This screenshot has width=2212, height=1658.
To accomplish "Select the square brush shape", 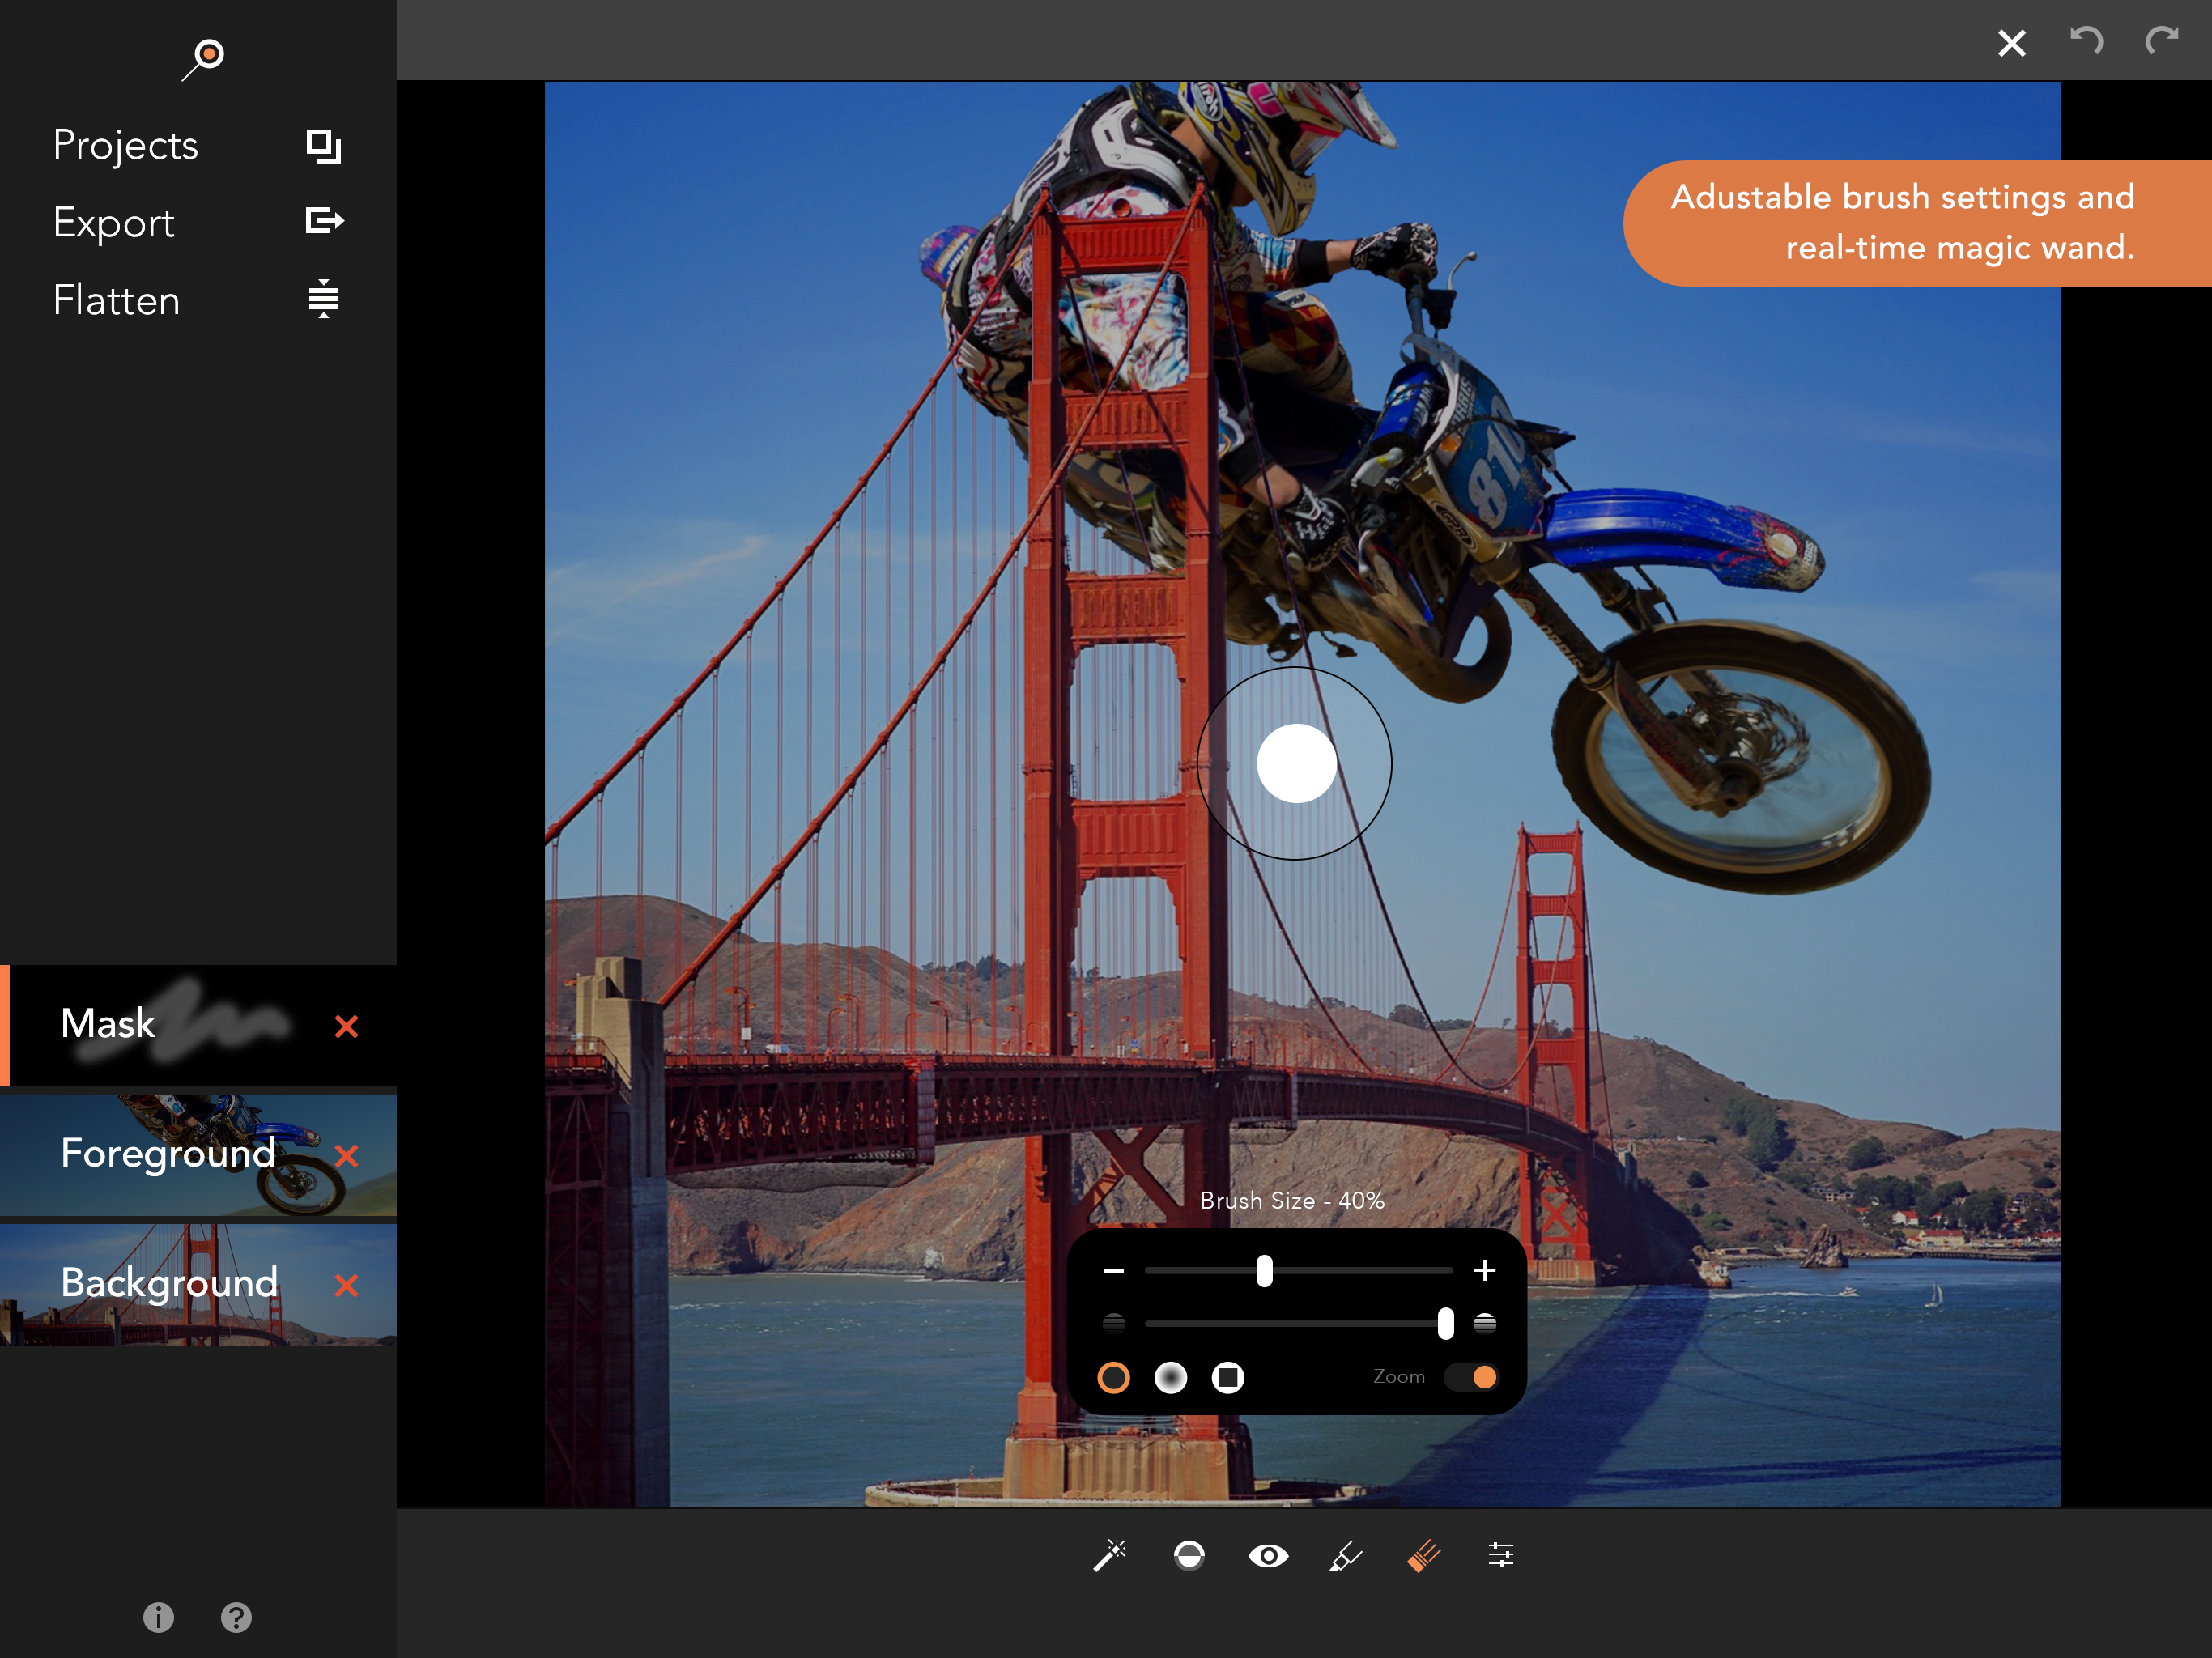I will click(x=1228, y=1377).
